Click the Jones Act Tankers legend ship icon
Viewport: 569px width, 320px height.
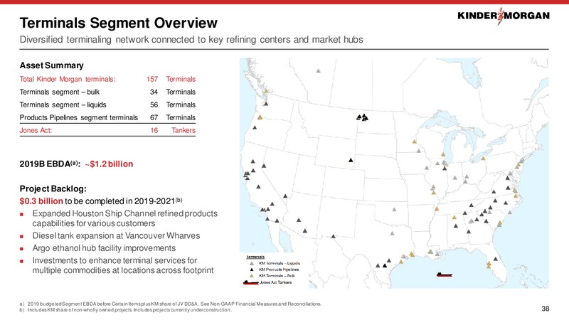click(x=251, y=282)
